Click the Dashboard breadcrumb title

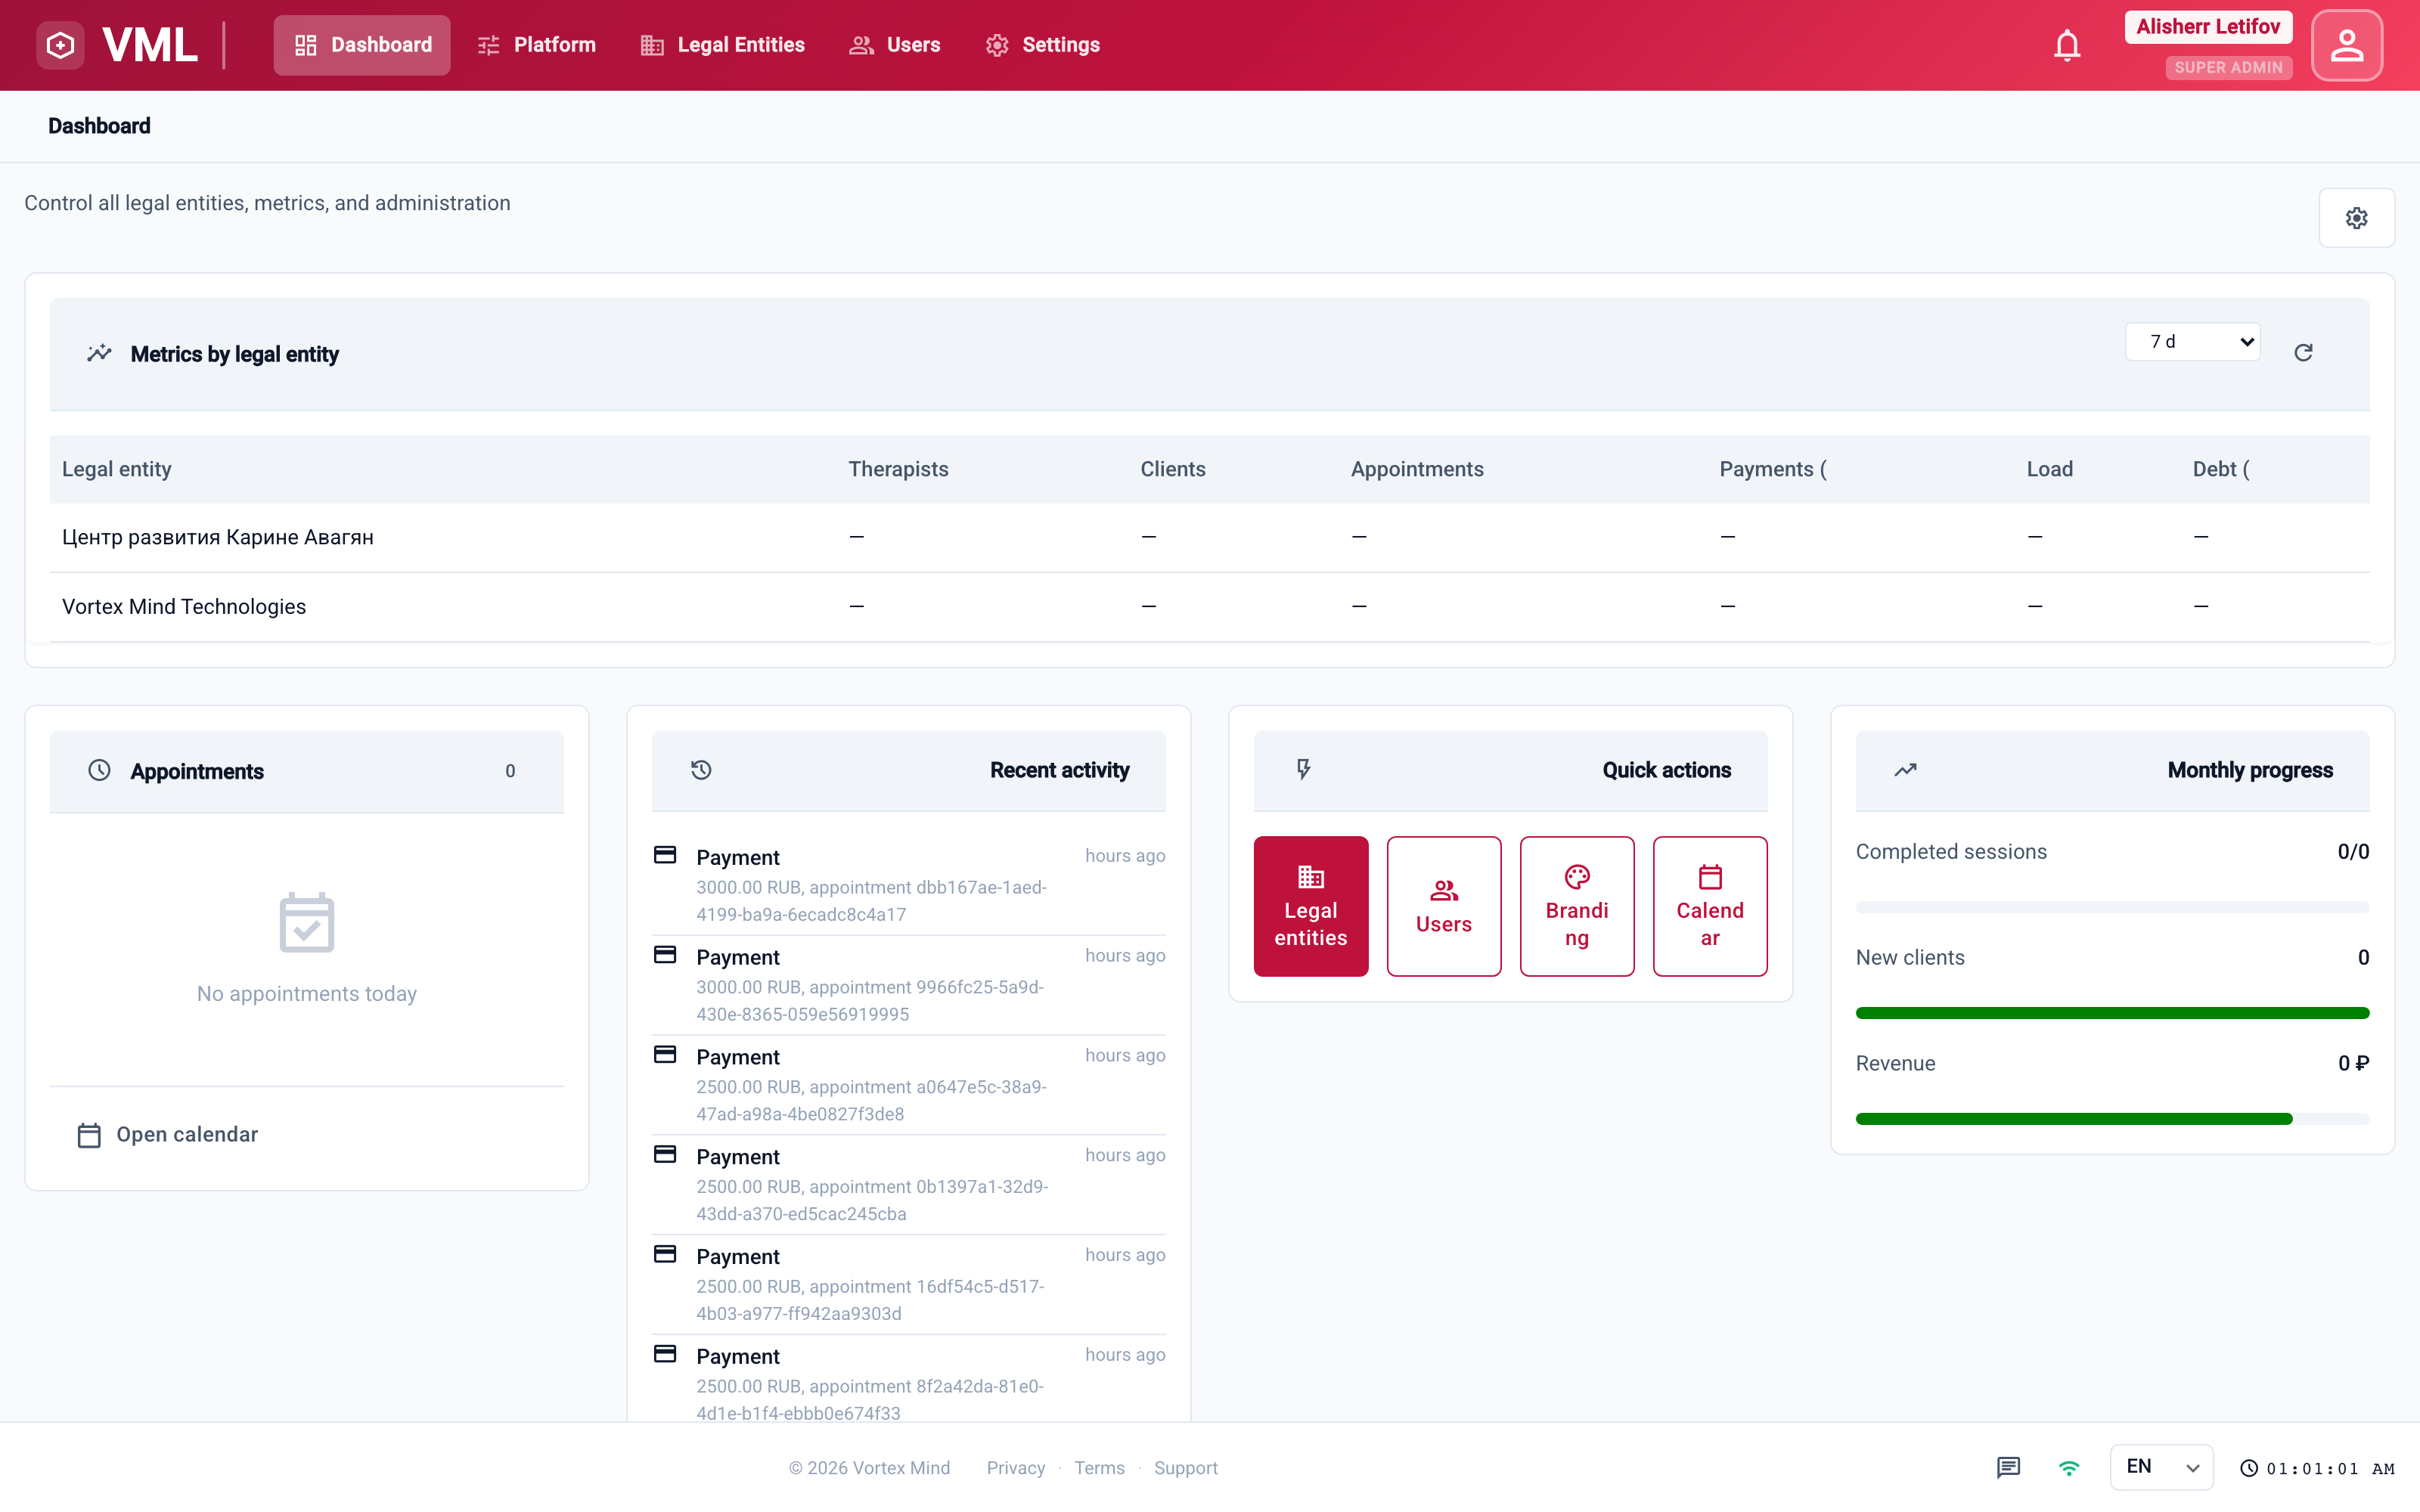click(99, 126)
